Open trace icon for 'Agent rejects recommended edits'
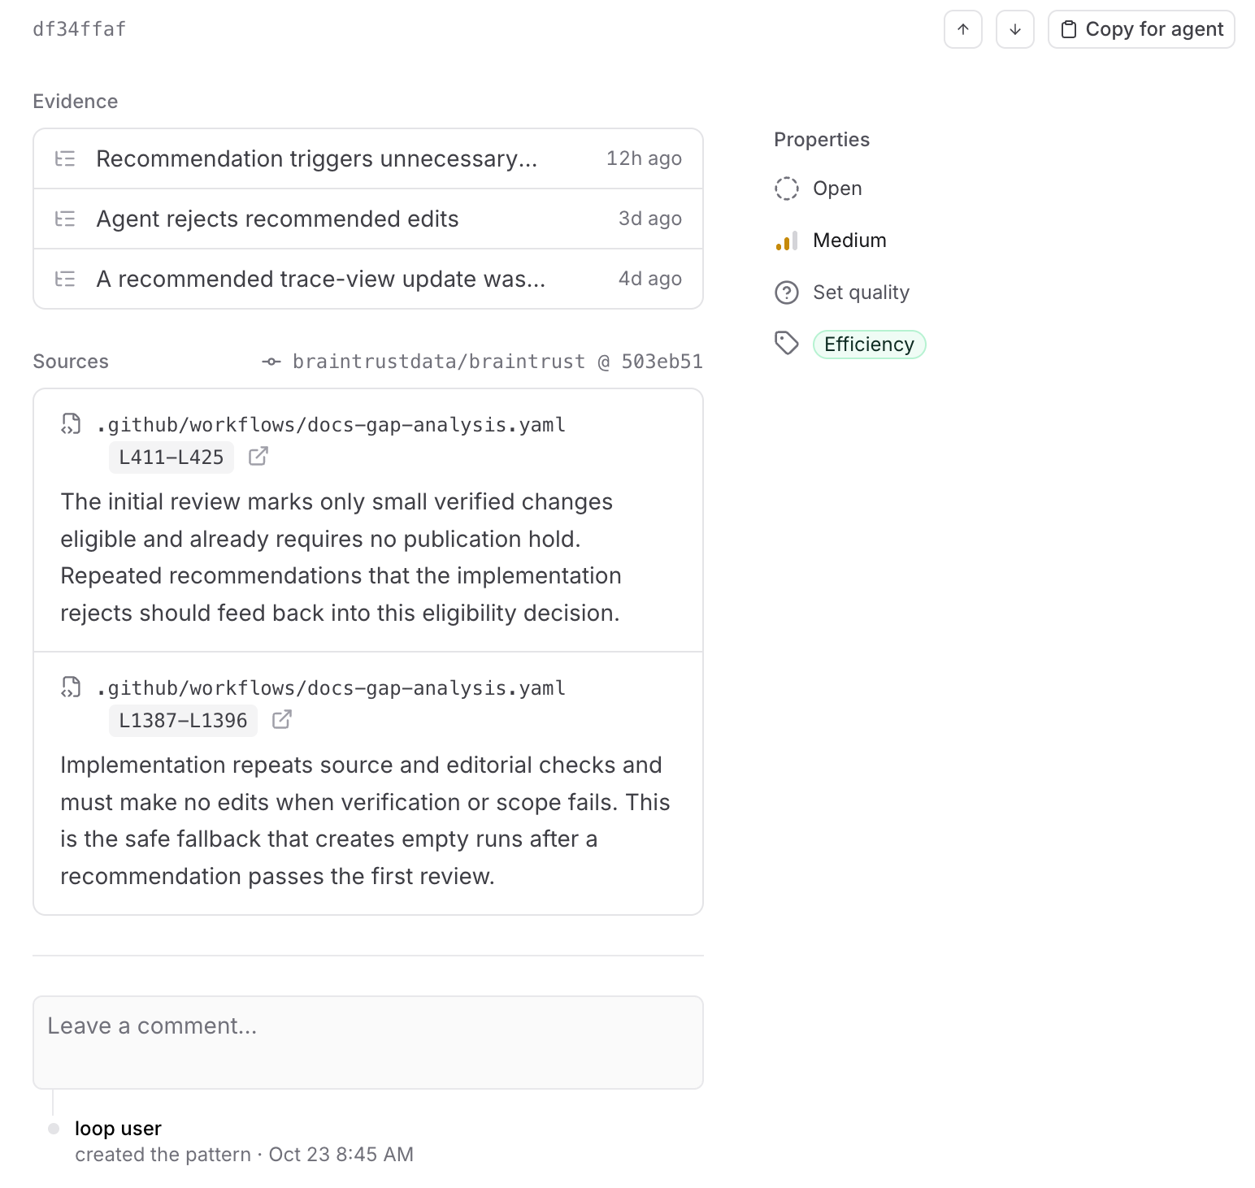The width and height of the screenshot is (1255, 1188). pos(65,219)
